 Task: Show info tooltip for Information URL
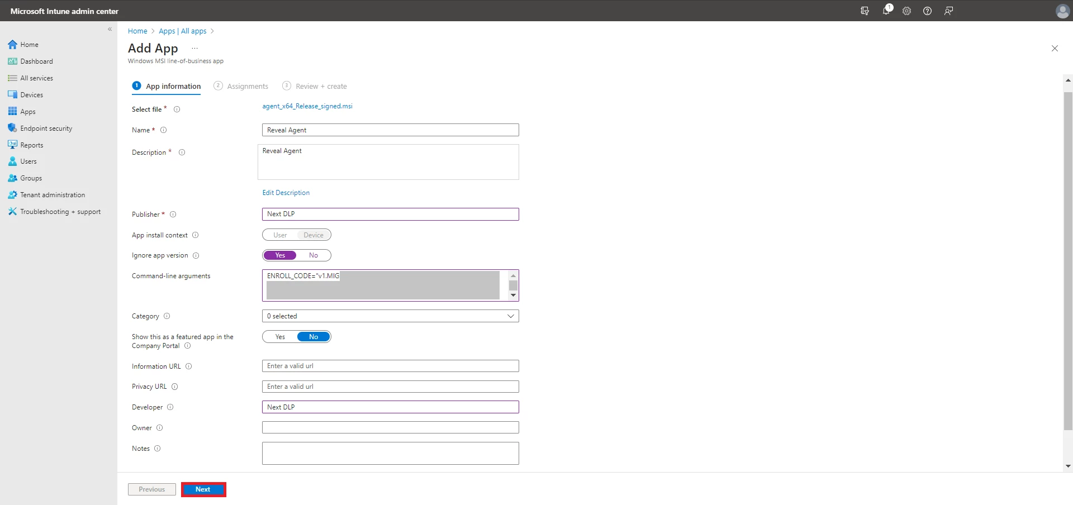[x=189, y=366]
